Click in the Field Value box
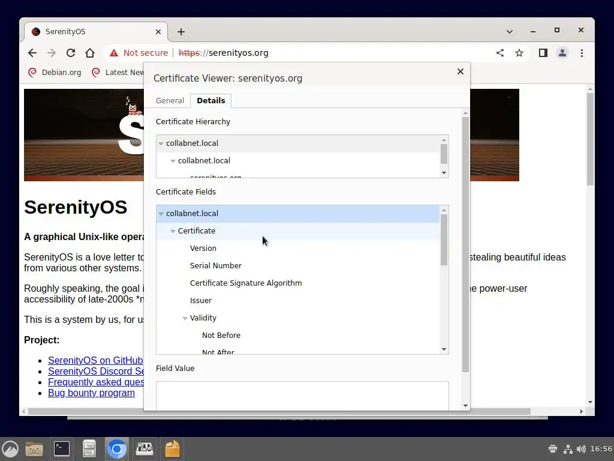This screenshot has height=461, width=614. pos(302,396)
